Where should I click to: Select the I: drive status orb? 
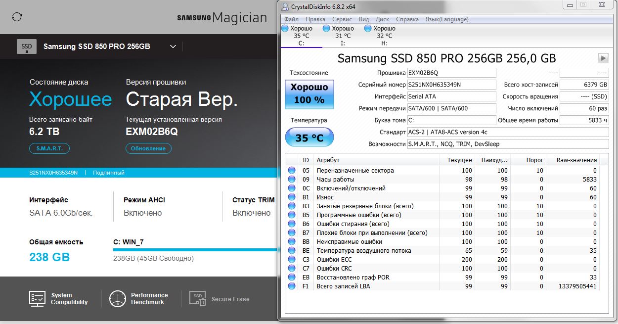click(326, 29)
